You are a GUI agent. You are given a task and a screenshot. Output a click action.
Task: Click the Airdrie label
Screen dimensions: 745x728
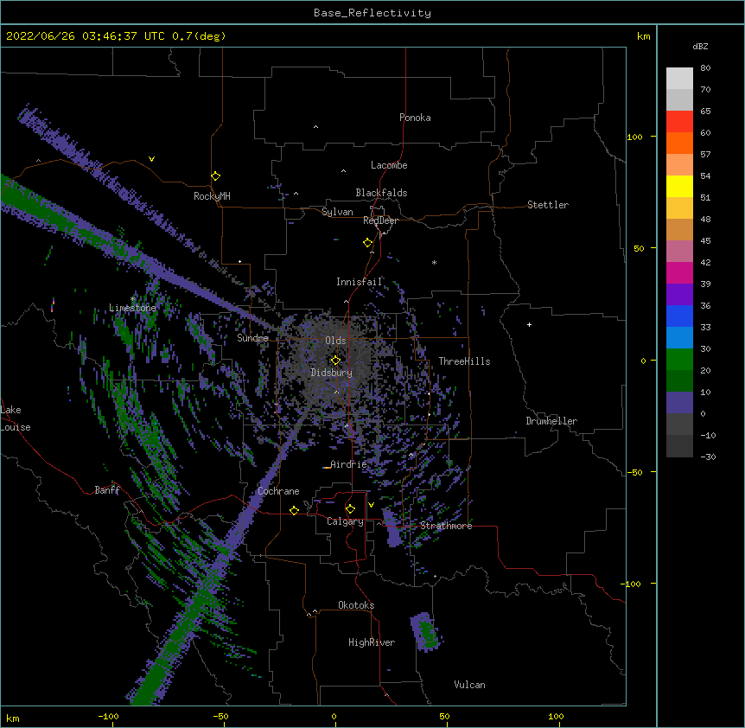(x=349, y=464)
